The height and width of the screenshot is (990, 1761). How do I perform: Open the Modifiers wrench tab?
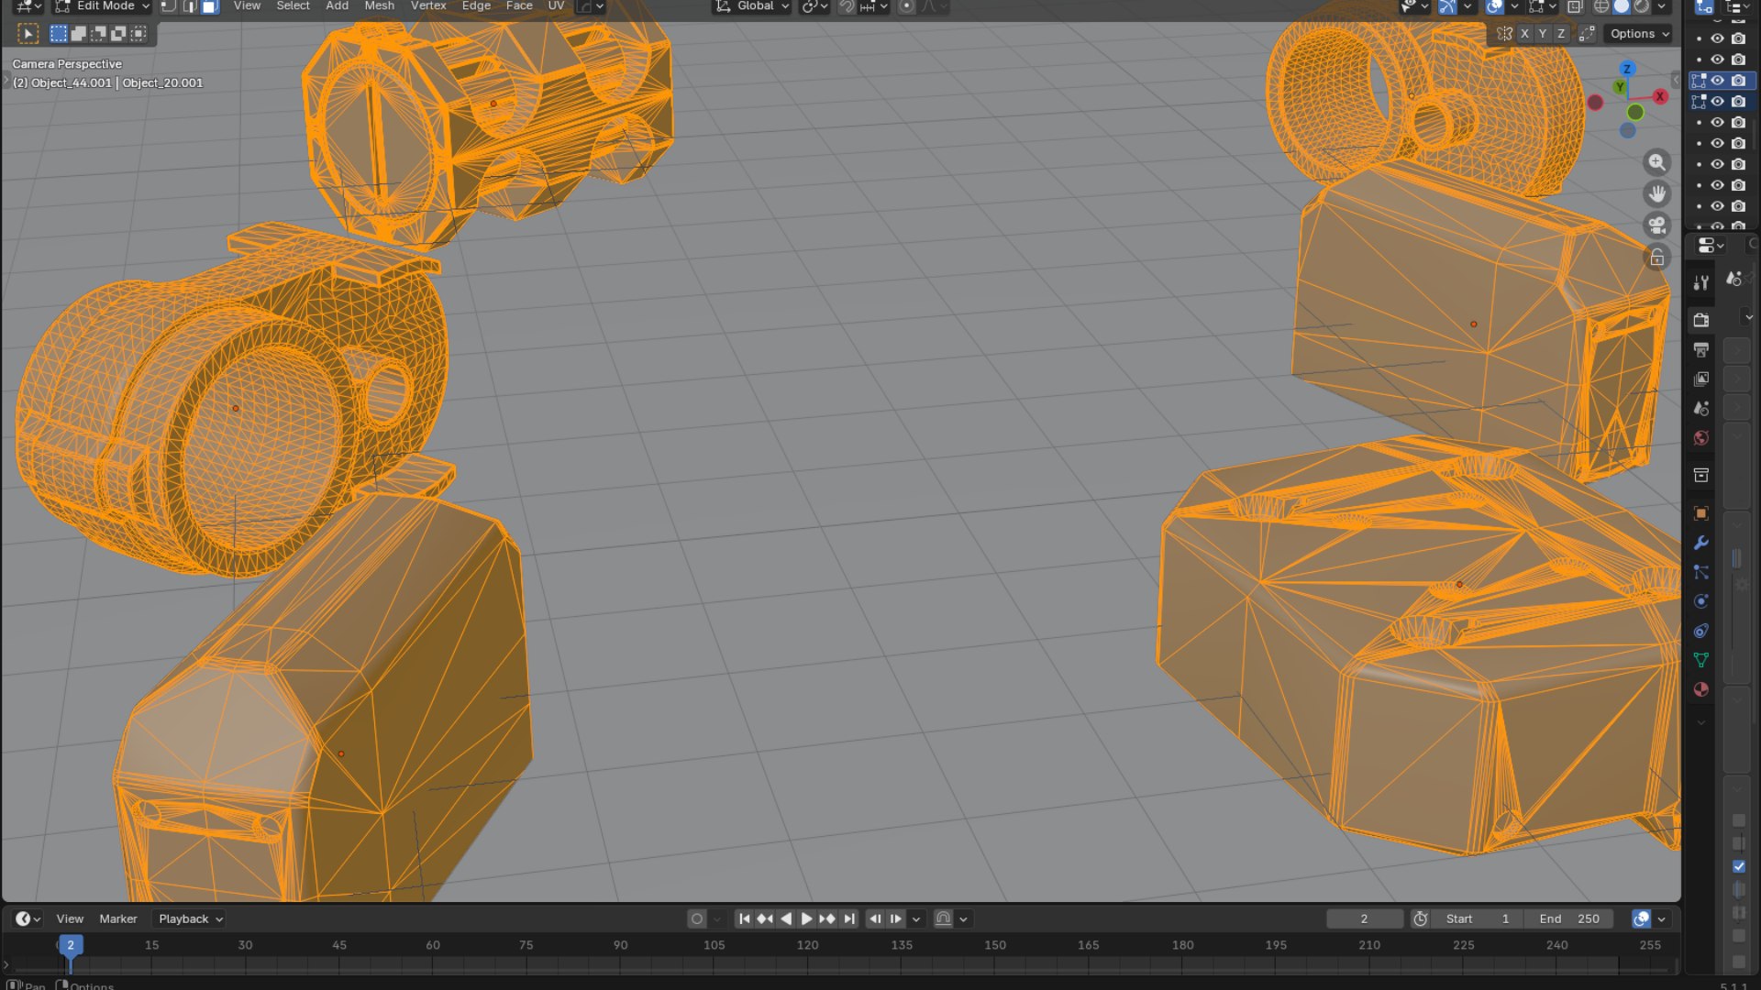[x=1701, y=543]
